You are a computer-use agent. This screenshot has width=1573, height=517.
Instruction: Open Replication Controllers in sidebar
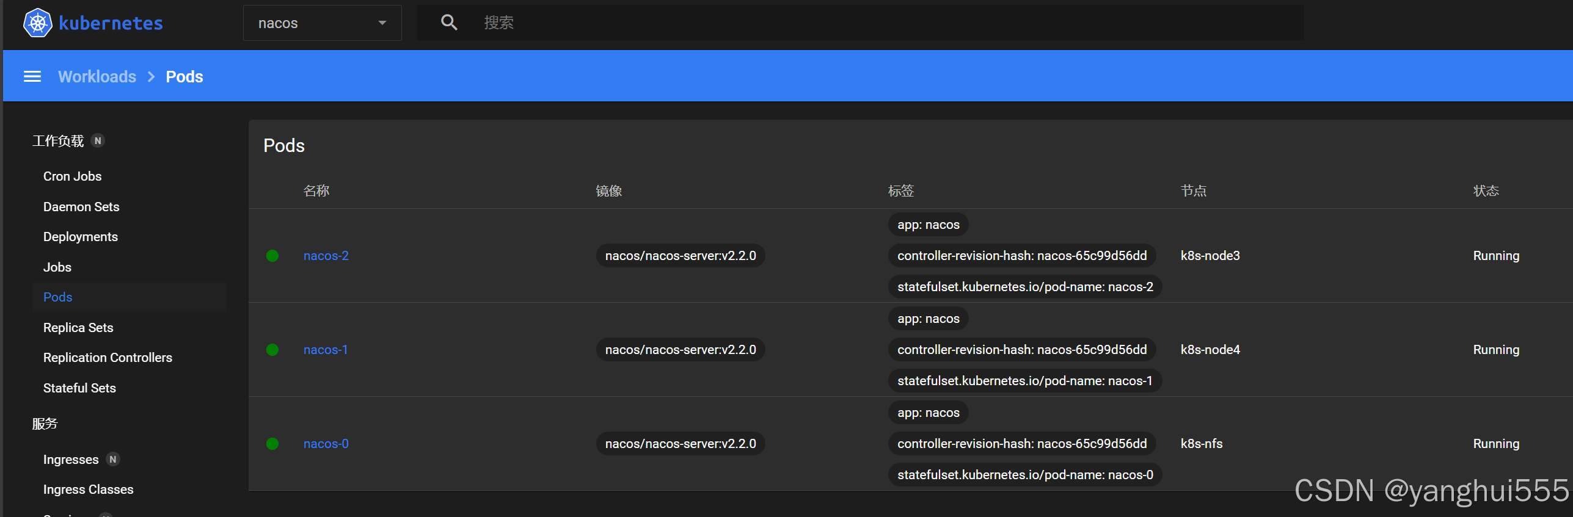point(108,358)
